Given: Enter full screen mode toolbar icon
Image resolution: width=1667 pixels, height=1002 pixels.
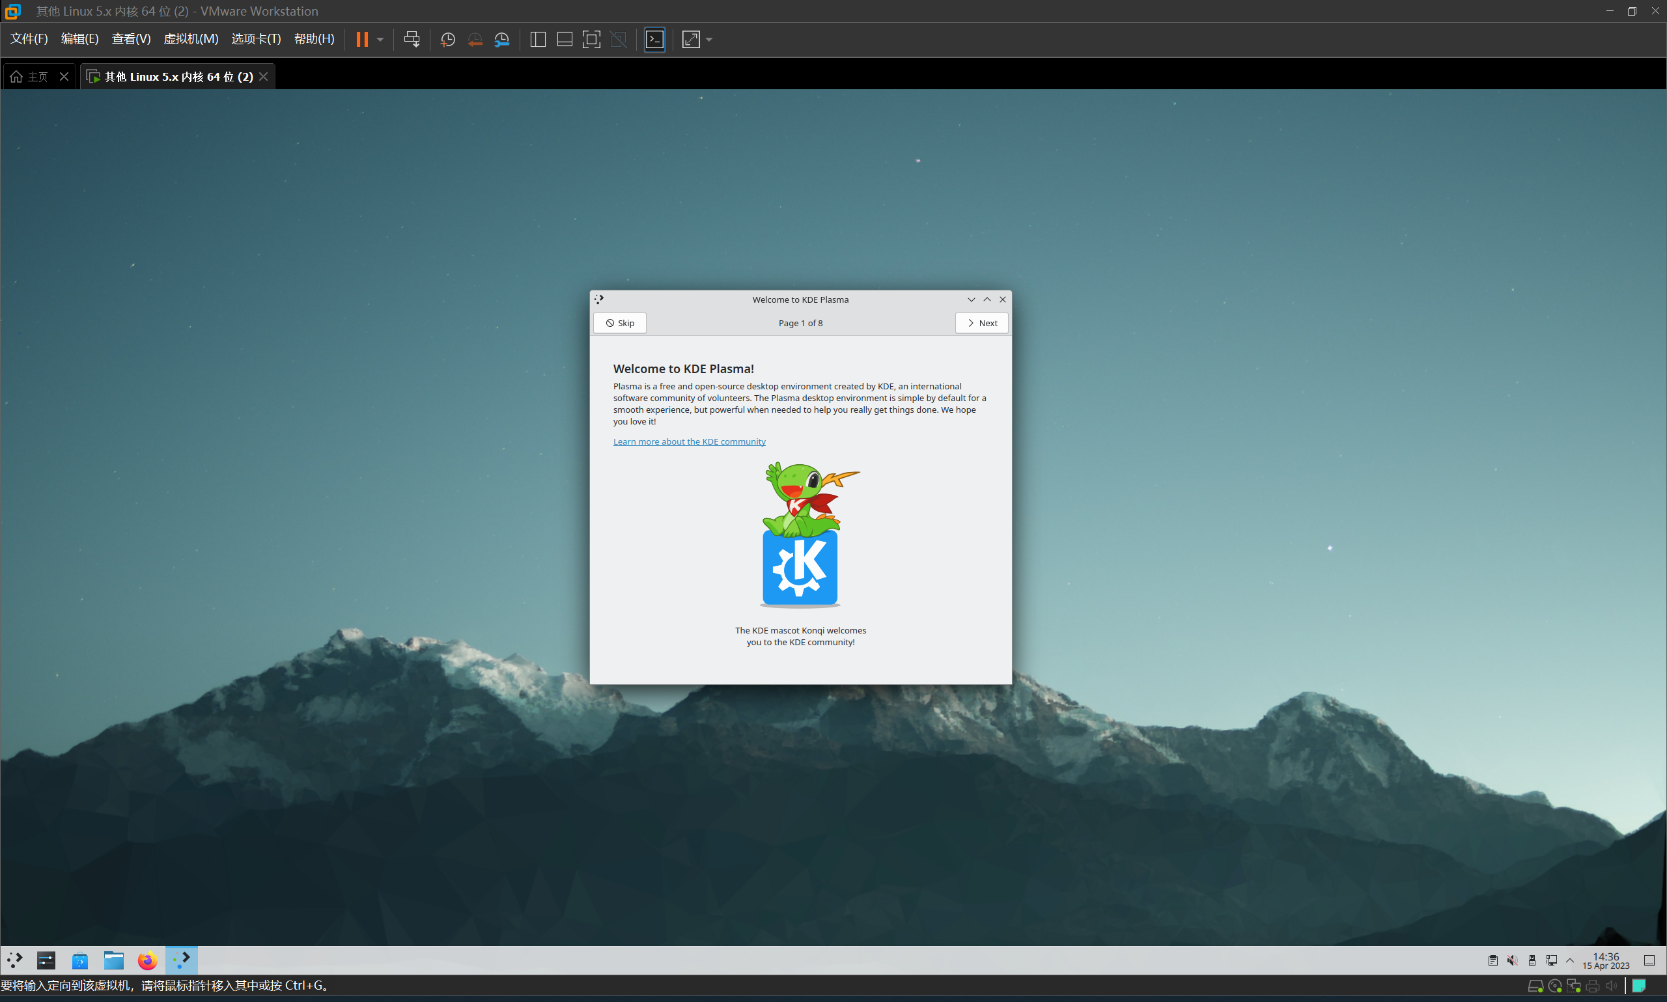Looking at the screenshot, I should pos(591,39).
